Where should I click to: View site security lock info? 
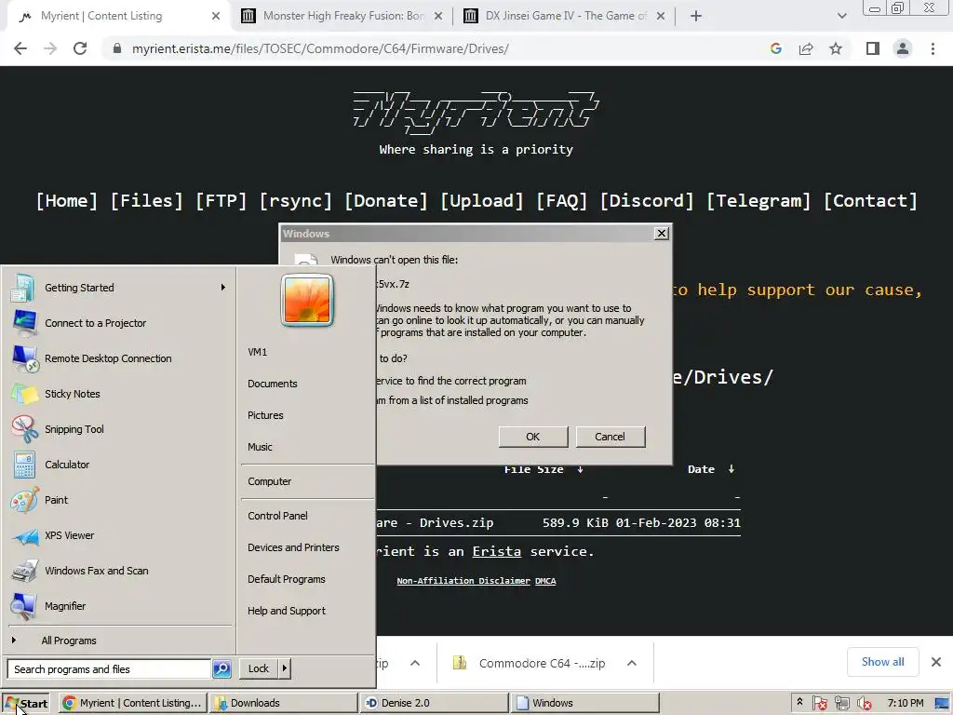[117, 48]
